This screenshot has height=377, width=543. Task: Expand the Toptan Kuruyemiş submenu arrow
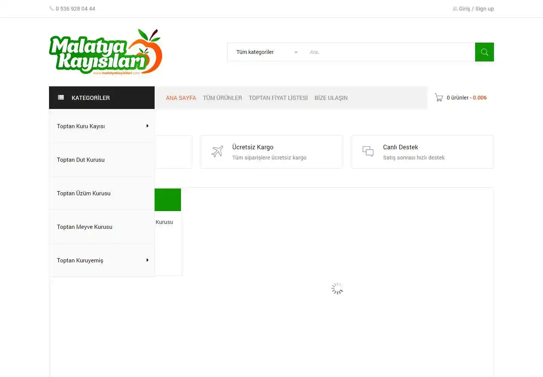click(147, 260)
